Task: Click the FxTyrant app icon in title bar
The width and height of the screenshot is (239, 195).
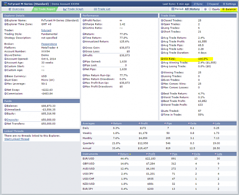Action: (5, 4)
